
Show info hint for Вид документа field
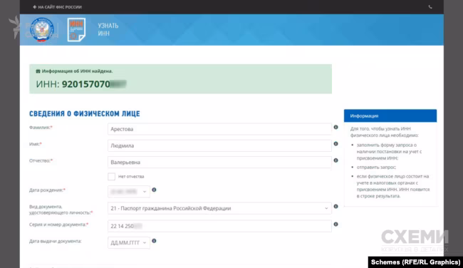coord(335,206)
